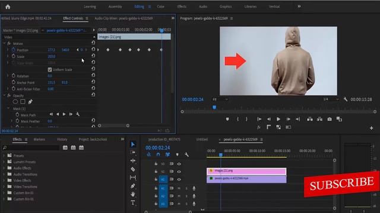
Task: Open Program Monitor settings wrench
Action: 346,99
